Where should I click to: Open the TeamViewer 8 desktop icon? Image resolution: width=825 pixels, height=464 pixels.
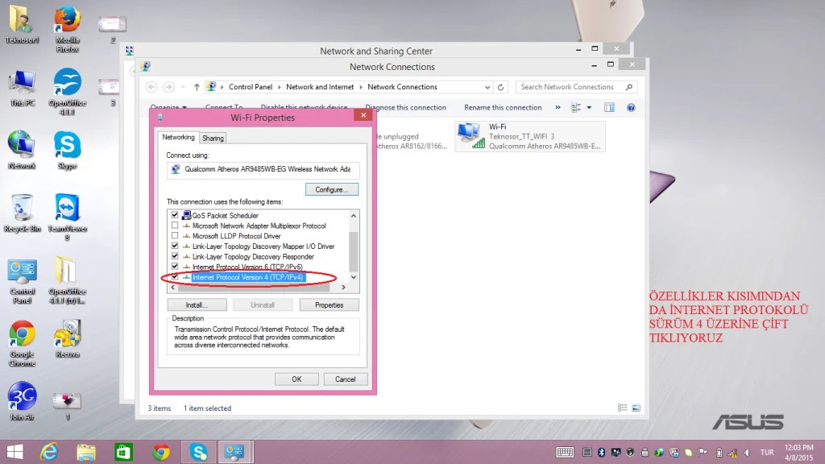pyautogui.click(x=68, y=217)
